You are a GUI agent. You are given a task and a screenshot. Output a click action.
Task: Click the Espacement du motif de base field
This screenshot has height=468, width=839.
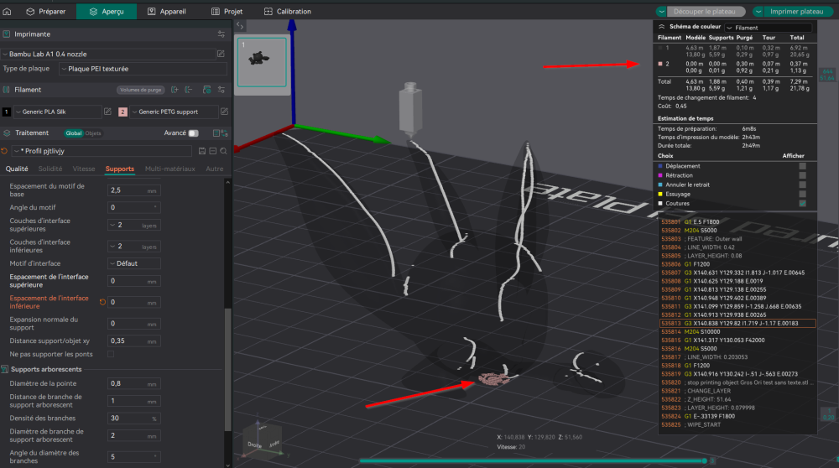[x=133, y=190]
